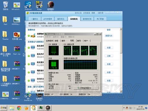The height and width of the screenshot is (111, 148).
Task: Click the volume speaker icon in tray
Action: click(x=134, y=108)
